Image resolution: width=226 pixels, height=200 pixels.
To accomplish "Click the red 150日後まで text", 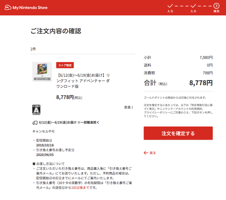I will [80, 188].
